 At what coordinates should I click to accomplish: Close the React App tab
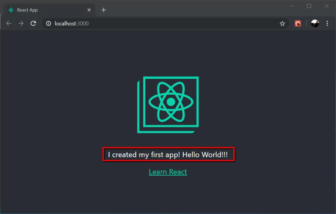pyautogui.click(x=89, y=10)
